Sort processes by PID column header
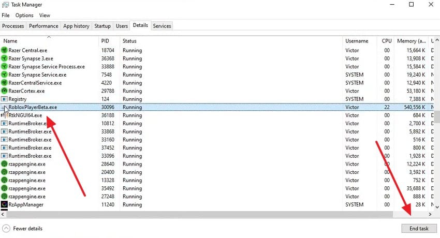The width and height of the screenshot is (440, 238). [109, 41]
